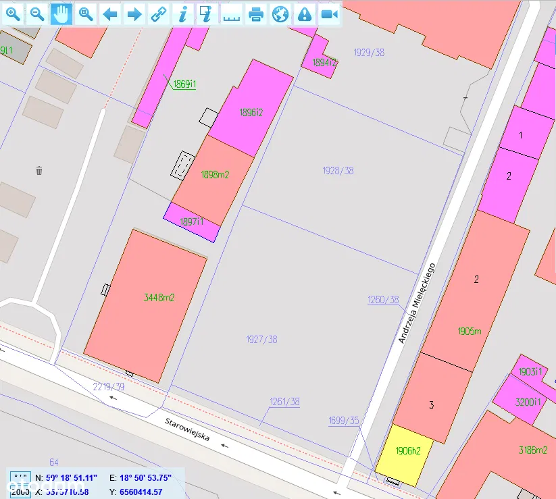Click the printer icon
Viewport: 556px width, 499px height.
pos(256,14)
